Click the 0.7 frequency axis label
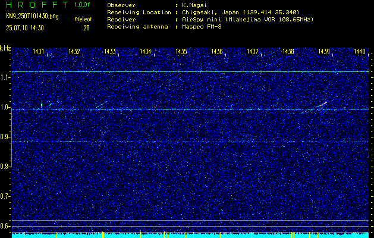This screenshot has height=238, width=374. coord(5,196)
